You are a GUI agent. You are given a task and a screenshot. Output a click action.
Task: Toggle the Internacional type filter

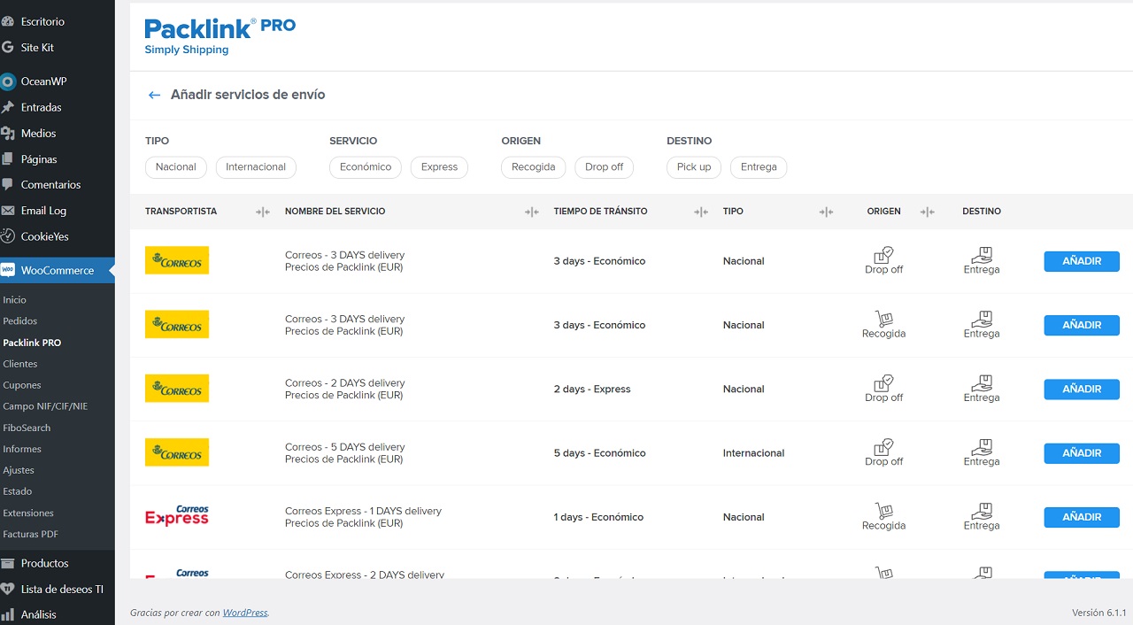256,167
